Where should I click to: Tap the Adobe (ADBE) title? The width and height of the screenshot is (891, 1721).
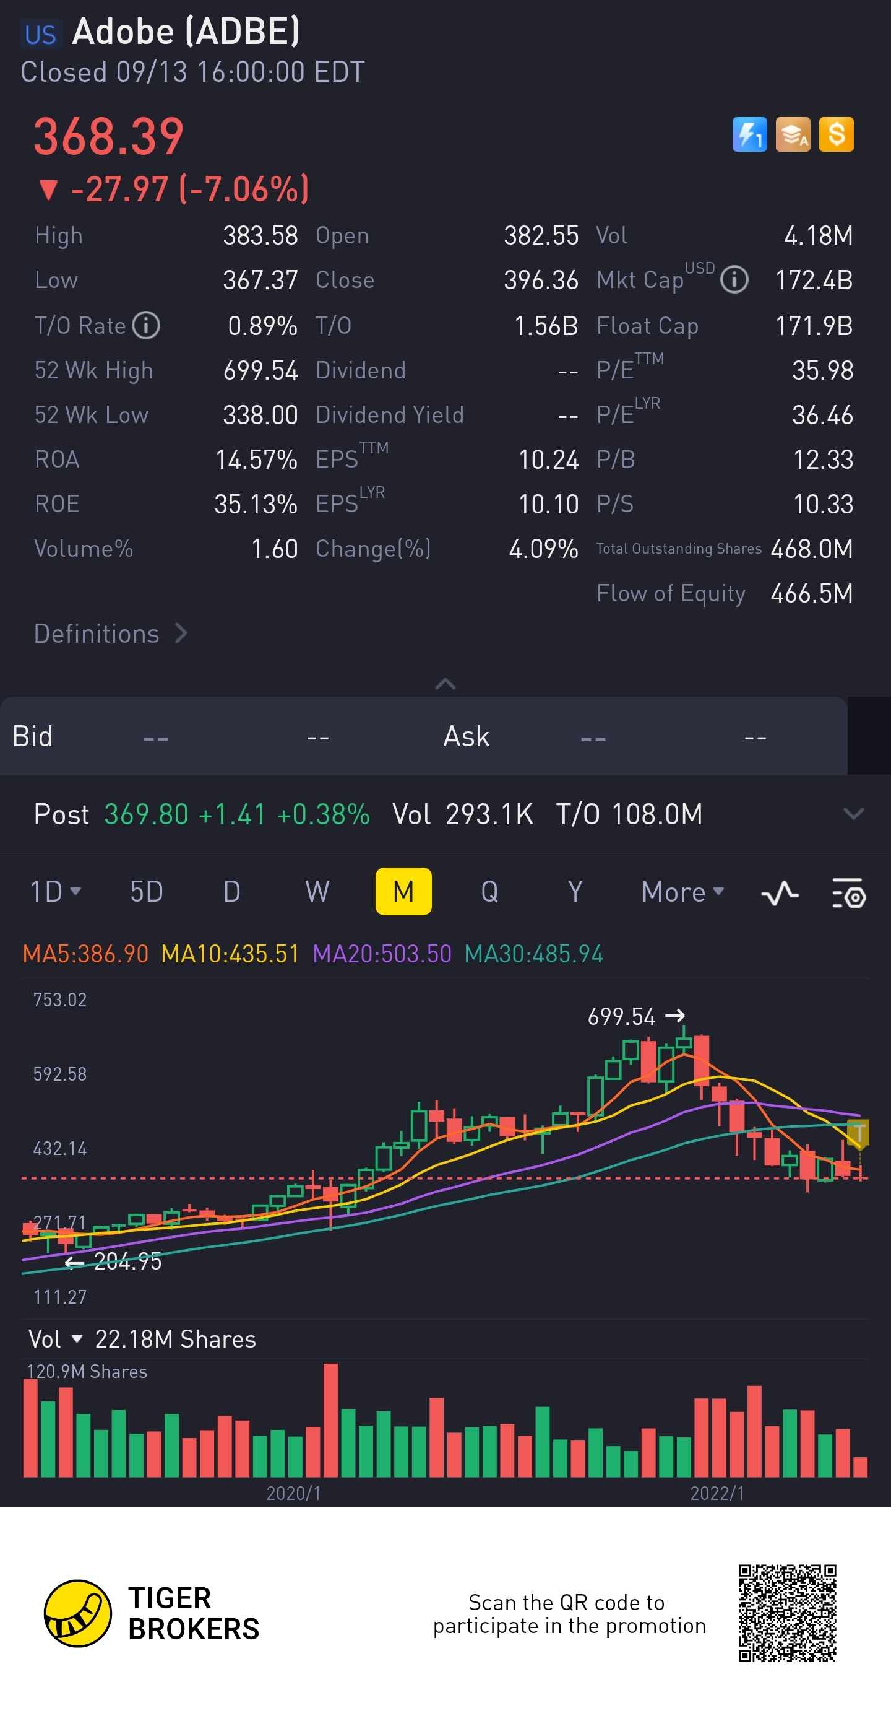186,31
